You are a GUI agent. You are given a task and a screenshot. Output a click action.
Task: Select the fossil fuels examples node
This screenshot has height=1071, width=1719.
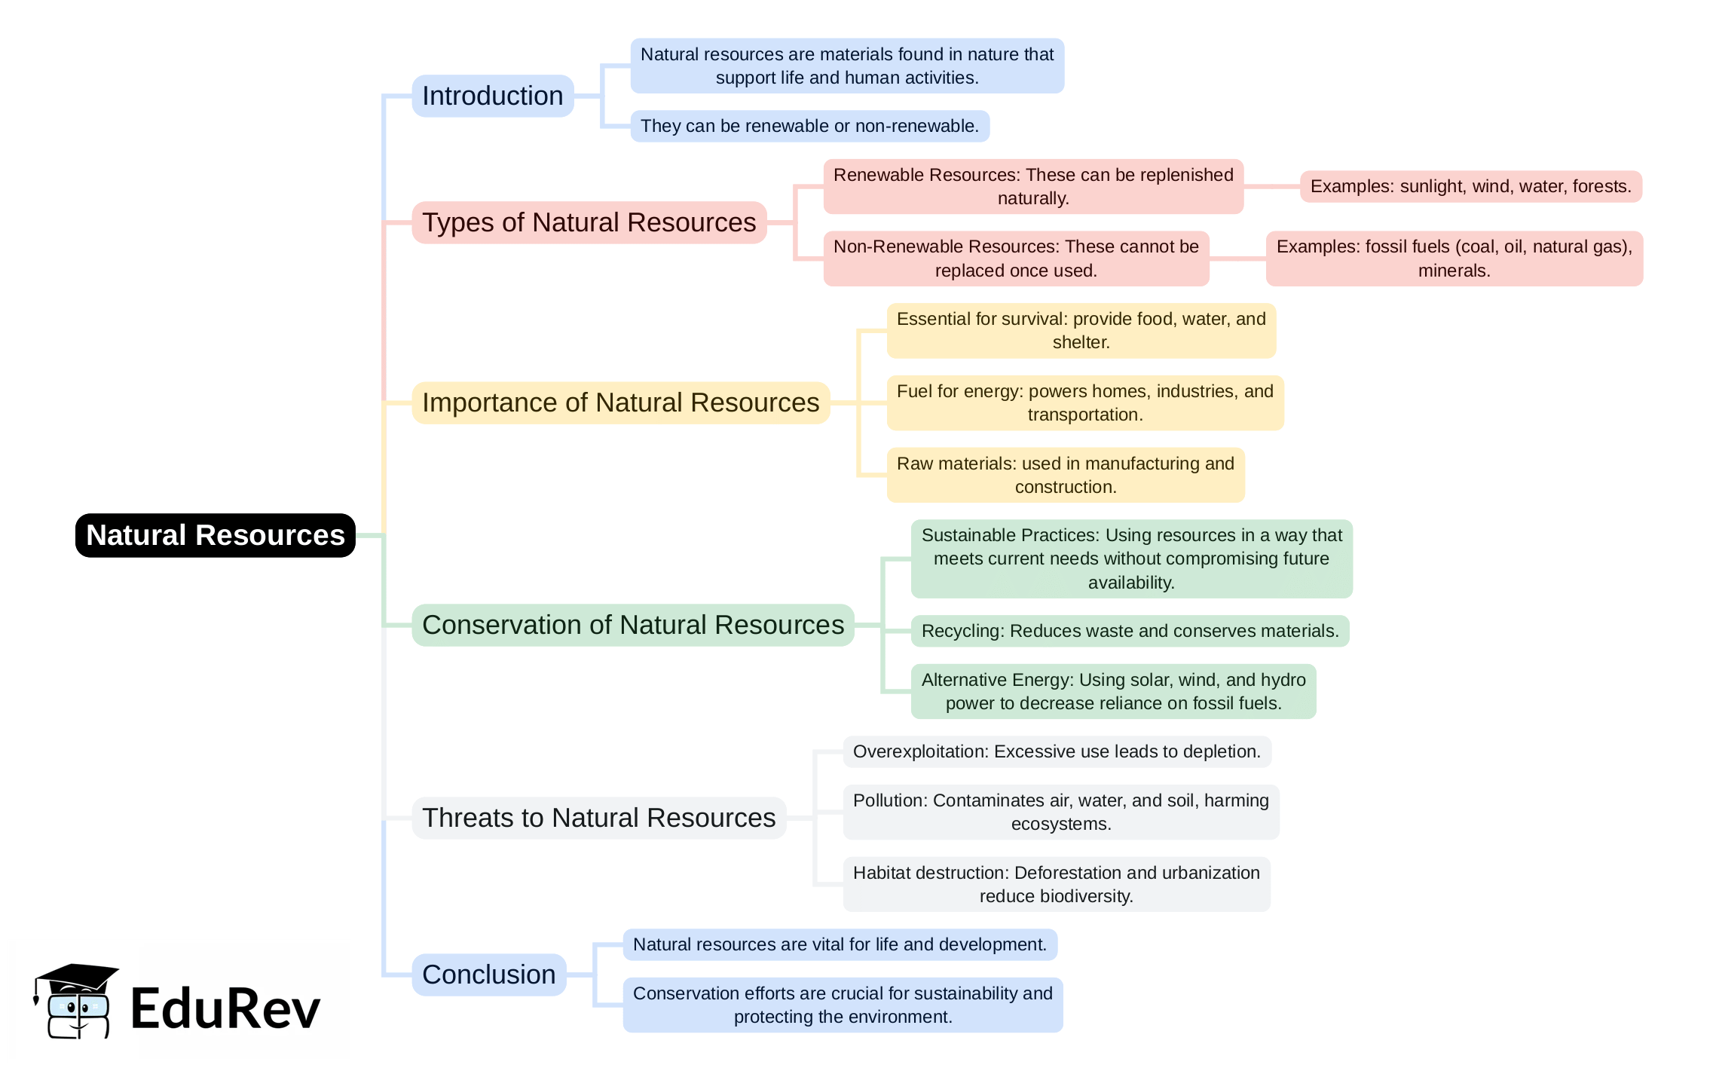(x=1454, y=258)
